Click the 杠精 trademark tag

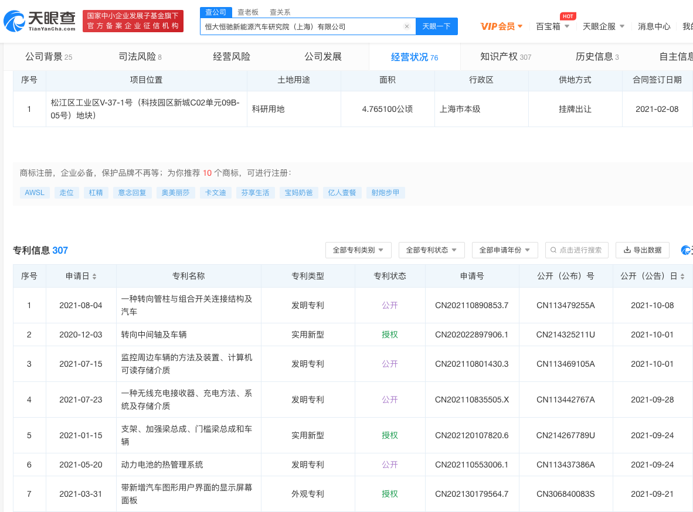(96, 193)
